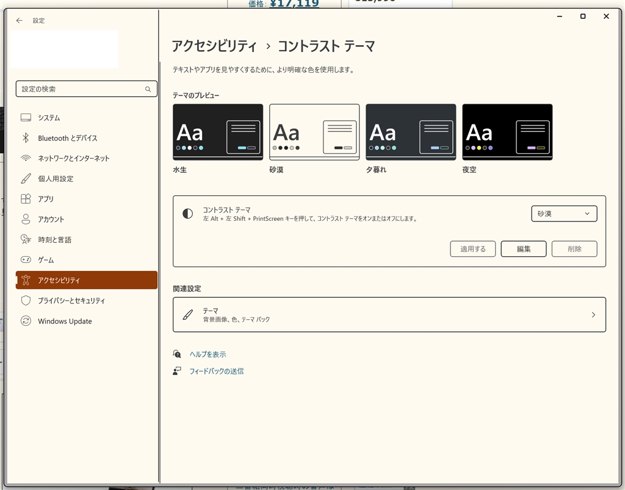
Task: Click the アプリ grid icon
Action: tap(26, 199)
